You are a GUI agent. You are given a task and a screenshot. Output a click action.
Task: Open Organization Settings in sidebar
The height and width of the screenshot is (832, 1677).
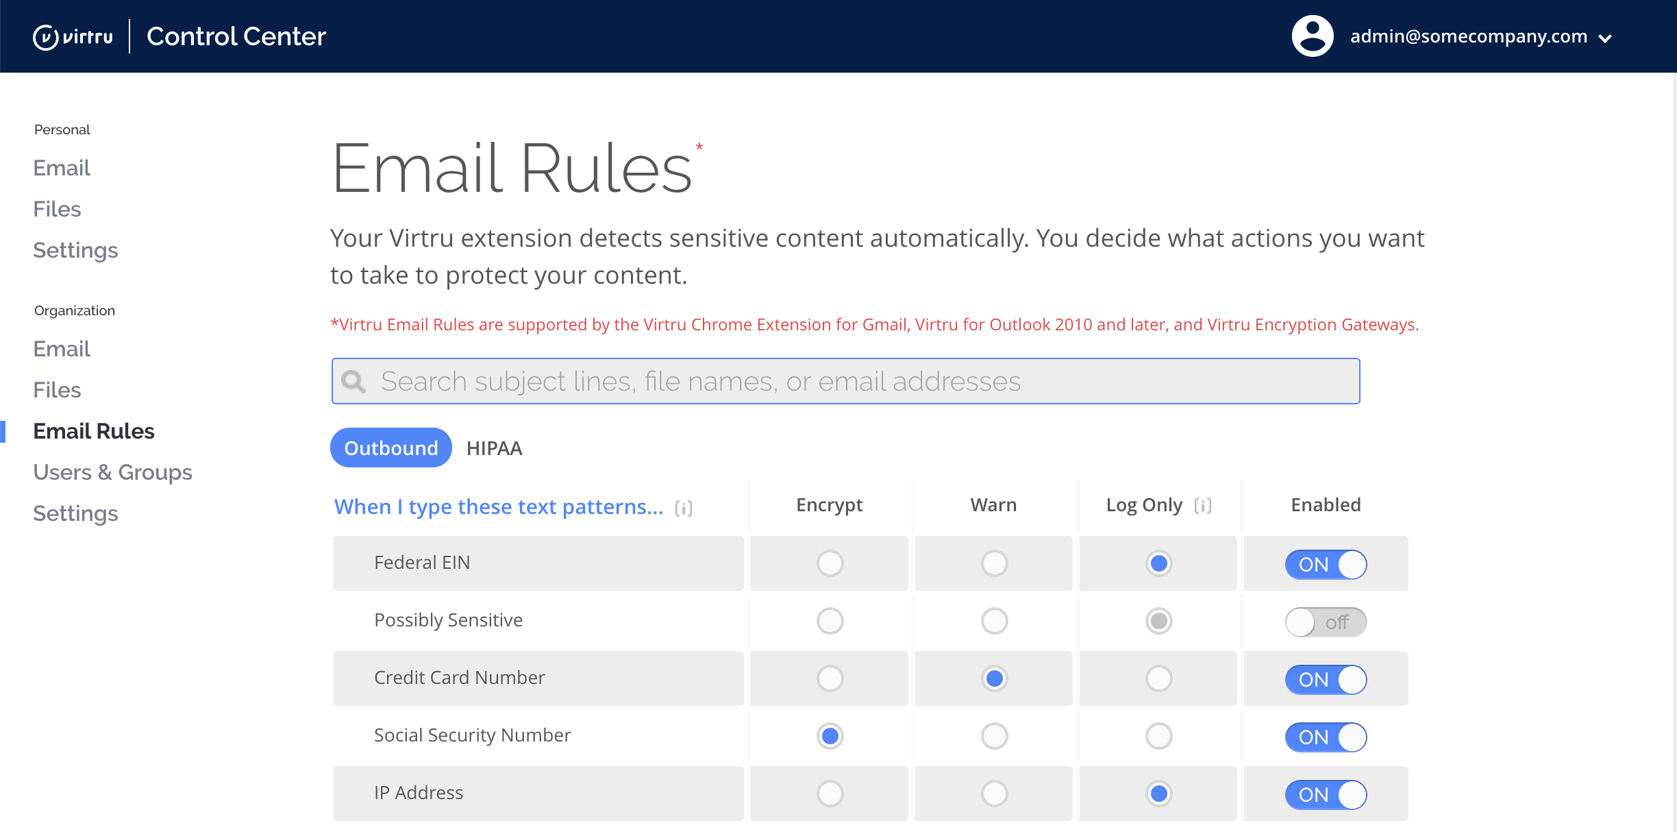[x=75, y=513]
